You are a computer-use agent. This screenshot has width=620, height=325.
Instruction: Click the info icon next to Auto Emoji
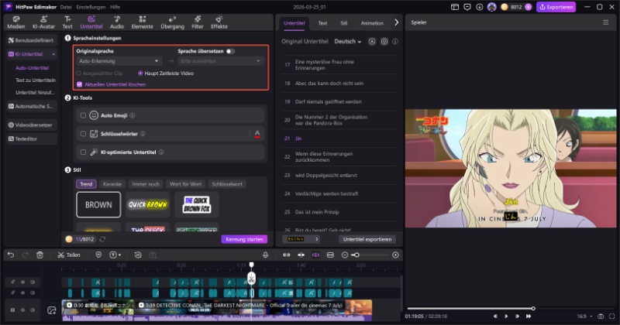(x=133, y=115)
